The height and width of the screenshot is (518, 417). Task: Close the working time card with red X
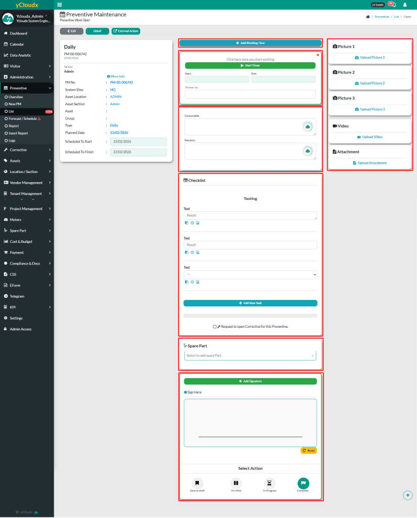318,55
